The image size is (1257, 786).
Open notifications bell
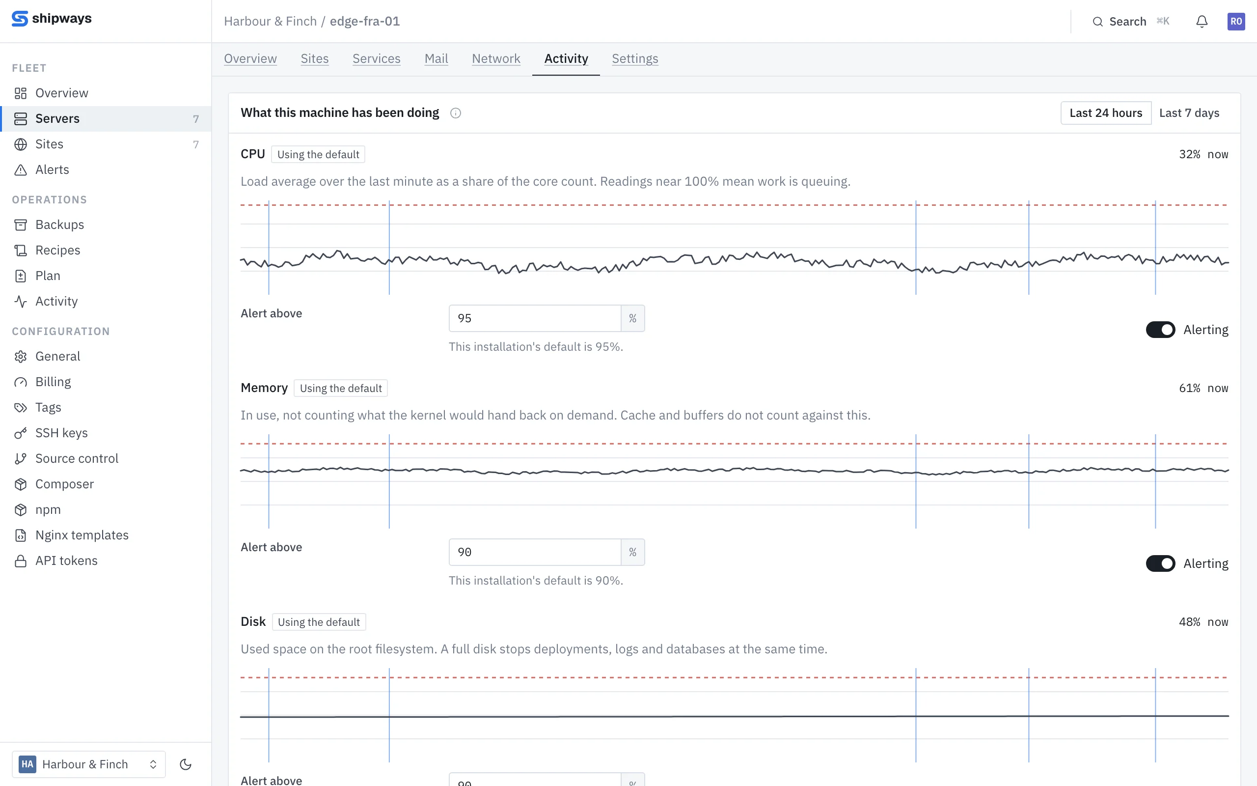click(1202, 21)
